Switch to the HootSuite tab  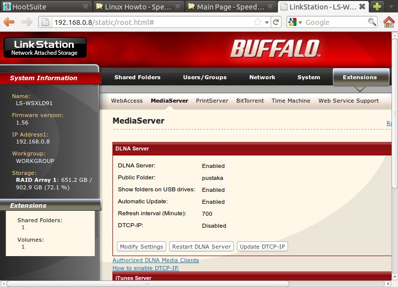[46, 6]
